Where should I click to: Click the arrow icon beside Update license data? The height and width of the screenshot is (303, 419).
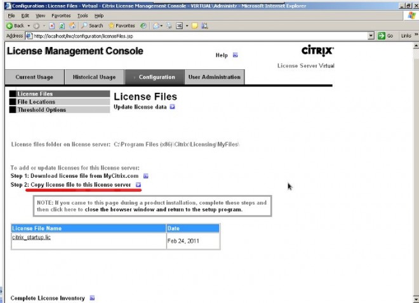172,107
